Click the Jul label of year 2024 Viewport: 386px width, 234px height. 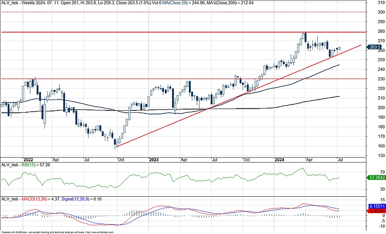point(340,159)
